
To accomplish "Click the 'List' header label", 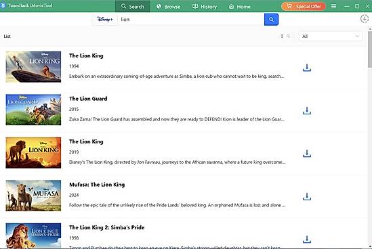I will click(7, 37).
